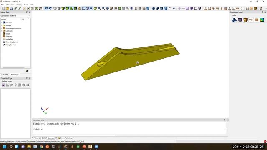
Task: Click the Open folder toolbar icon
Action: [8, 8]
